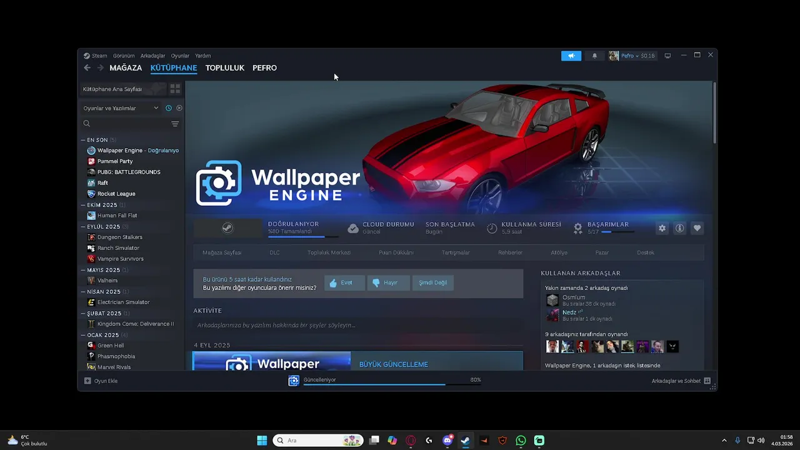The image size is (800, 450).
Task: Open BÜYÜK GÜNCELLEME news thumbnail
Action: coord(272,361)
